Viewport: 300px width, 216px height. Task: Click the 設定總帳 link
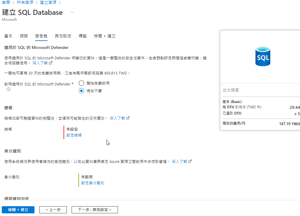74,135
